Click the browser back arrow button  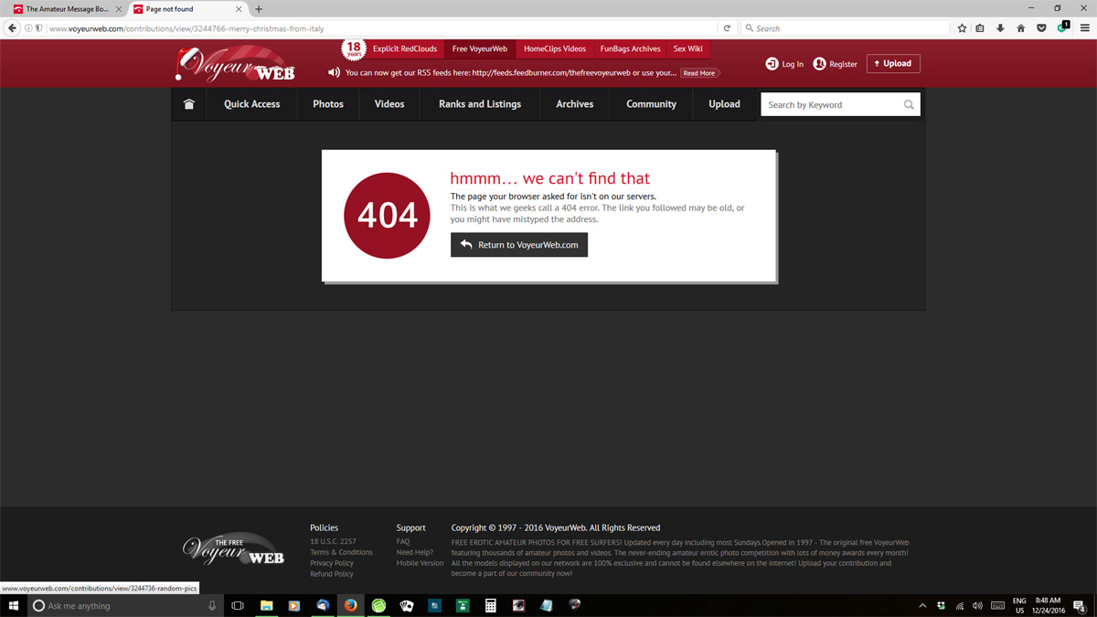tap(13, 28)
